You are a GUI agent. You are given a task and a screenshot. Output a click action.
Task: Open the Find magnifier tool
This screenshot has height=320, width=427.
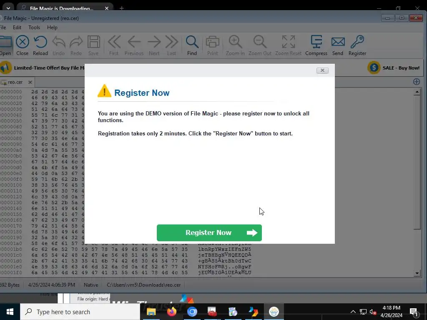point(192,45)
